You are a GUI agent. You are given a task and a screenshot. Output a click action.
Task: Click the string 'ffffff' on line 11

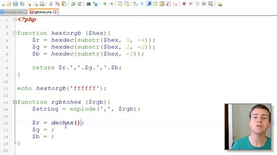85,88
